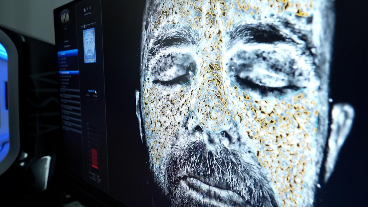Select the top highlighted blue sidebar header
This screenshot has width=368, height=207.
click(68, 53)
